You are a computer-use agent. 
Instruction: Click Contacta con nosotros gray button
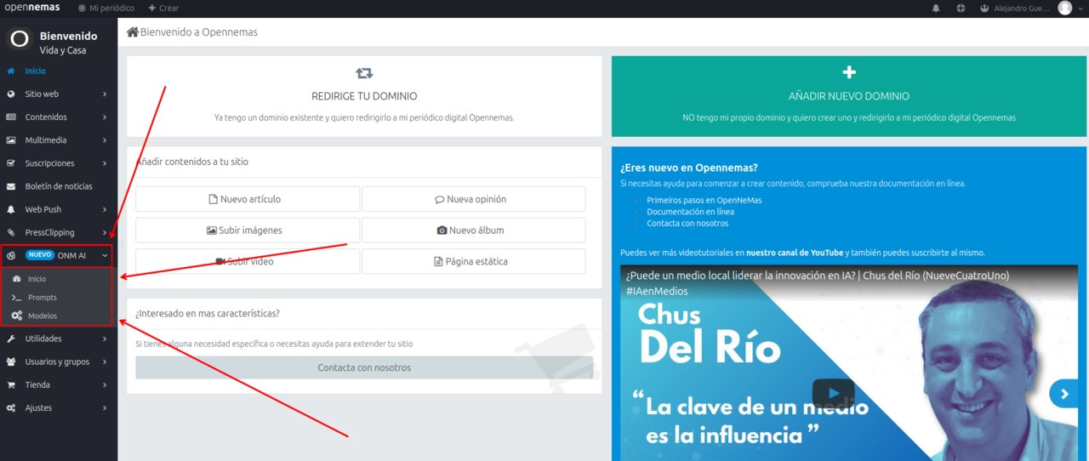364,367
